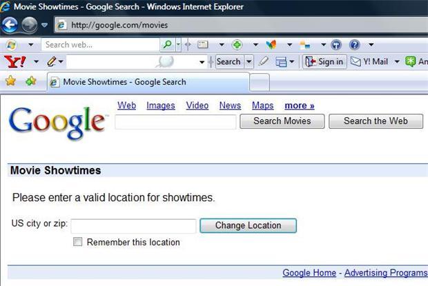Open Y! Mail from the Yahoo toolbar
The image size is (428, 286).
[x=369, y=61]
